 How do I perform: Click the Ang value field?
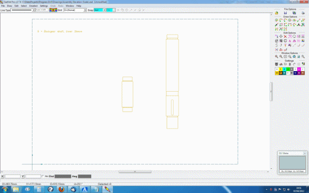[84, 177]
